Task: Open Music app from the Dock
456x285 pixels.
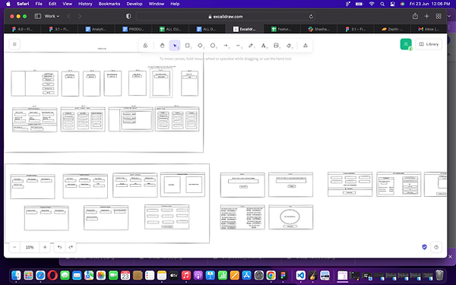Action: (186, 275)
